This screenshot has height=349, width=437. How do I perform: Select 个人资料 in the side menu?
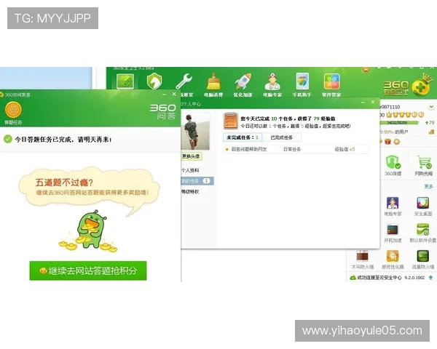(x=190, y=170)
